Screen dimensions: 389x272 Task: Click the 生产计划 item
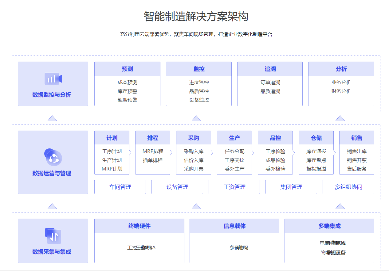[112, 160]
